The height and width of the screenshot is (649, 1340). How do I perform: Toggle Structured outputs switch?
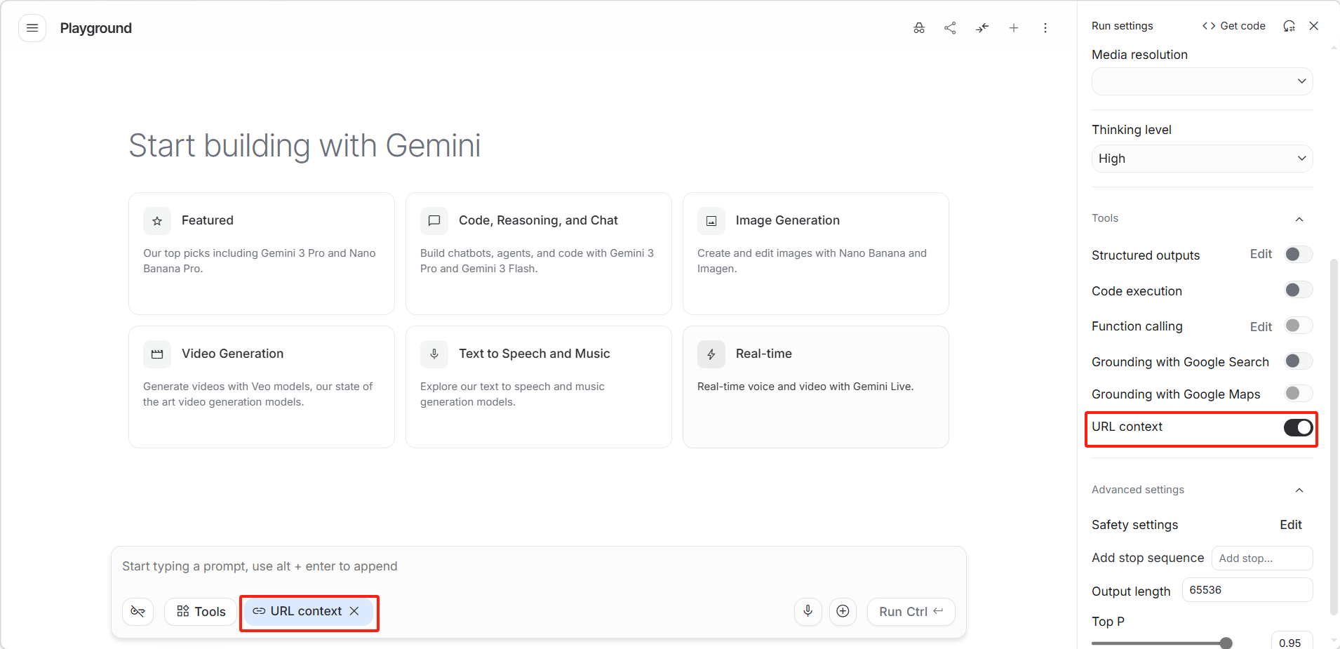coord(1298,255)
